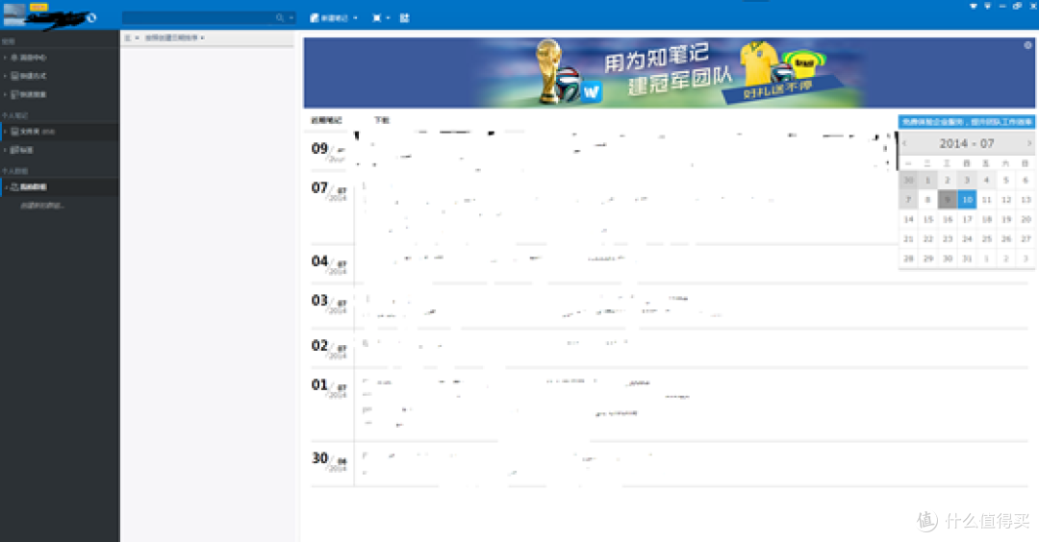This screenshot has height=542, width=1039.
Task: Select 消息中心 message center in sidebar
Action: pos(33,58)
